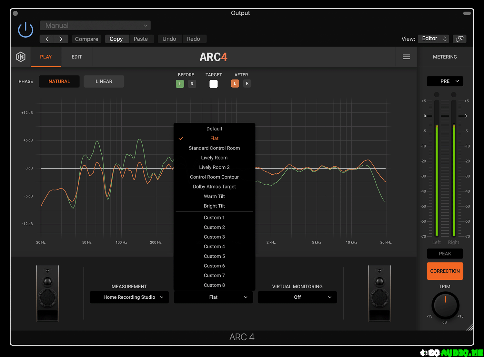This screenshot has height=357, width=484.
Task: Toggle the CORRECTION button off
Action: 445,271
